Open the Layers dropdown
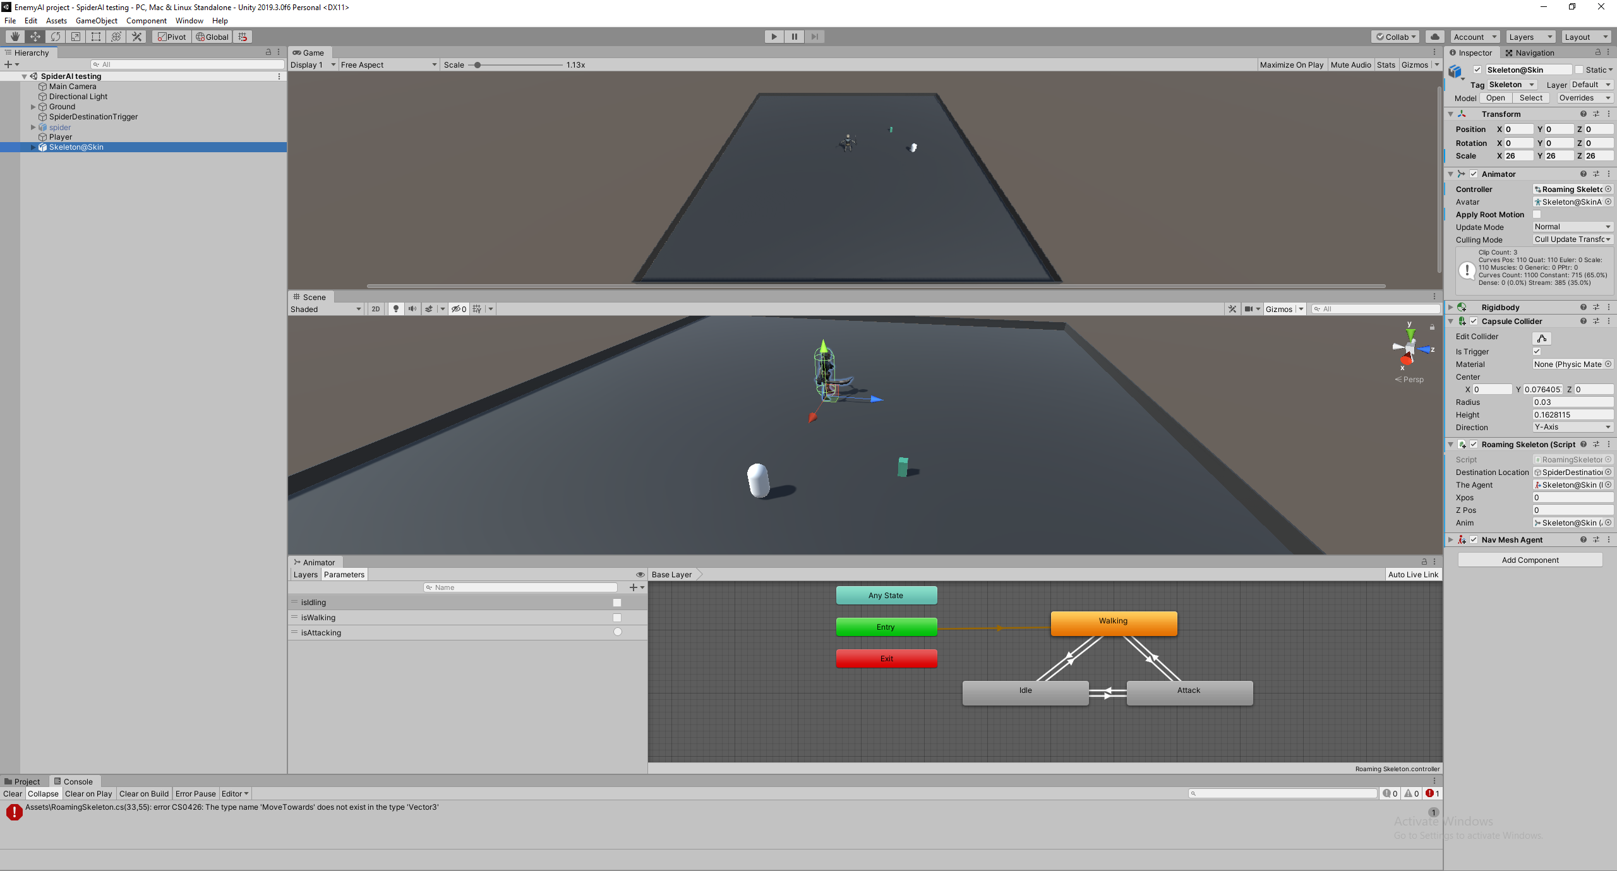 pyautogui.click(x=1530, y=37)
